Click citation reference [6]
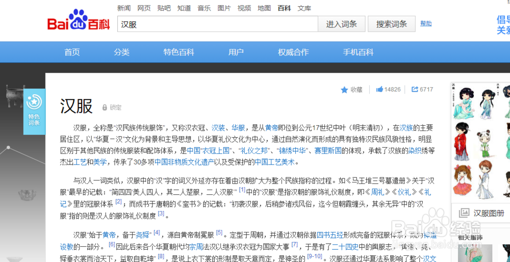This screenshot has height=262, width=510. [112, 244]
